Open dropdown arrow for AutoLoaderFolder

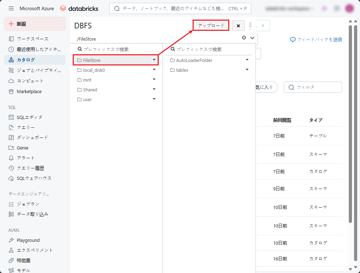tap(247, 60)
